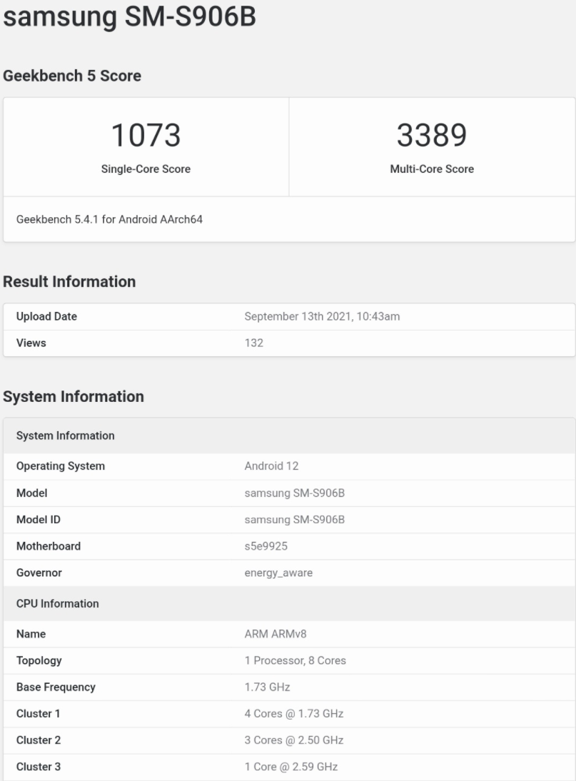Click the Topology label
576x781 pixels.
tap(39, 660)
